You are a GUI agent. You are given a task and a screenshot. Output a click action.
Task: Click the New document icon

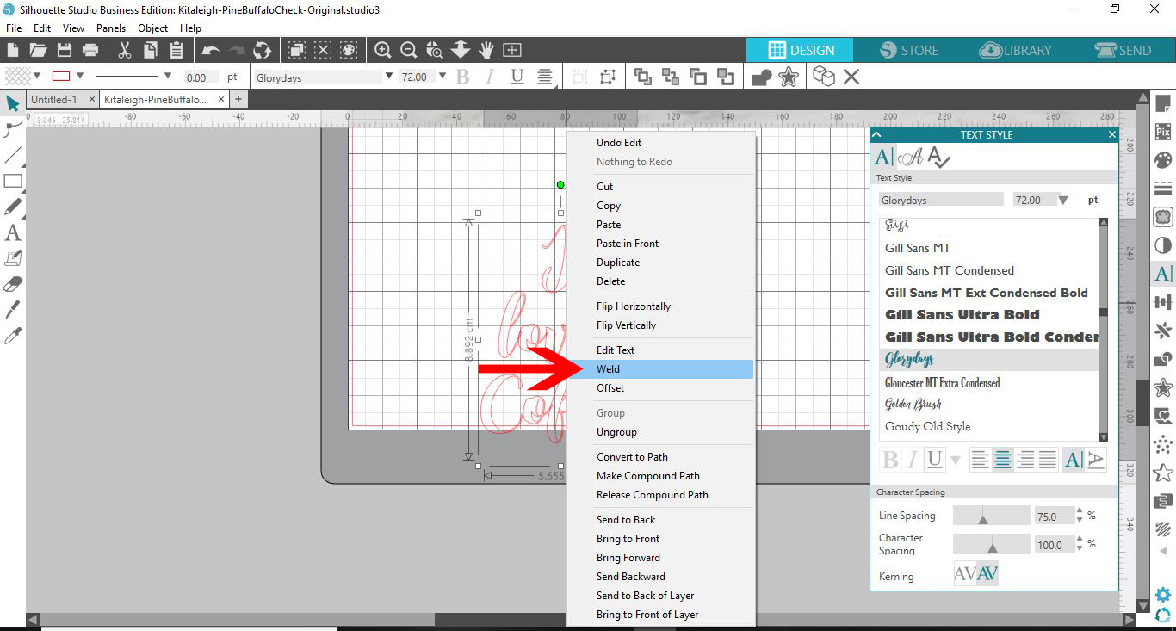click(13, 50)
